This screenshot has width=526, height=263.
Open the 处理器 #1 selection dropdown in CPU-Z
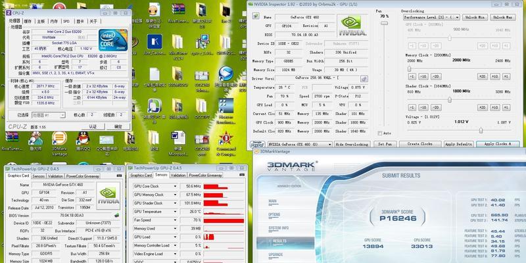48,115
